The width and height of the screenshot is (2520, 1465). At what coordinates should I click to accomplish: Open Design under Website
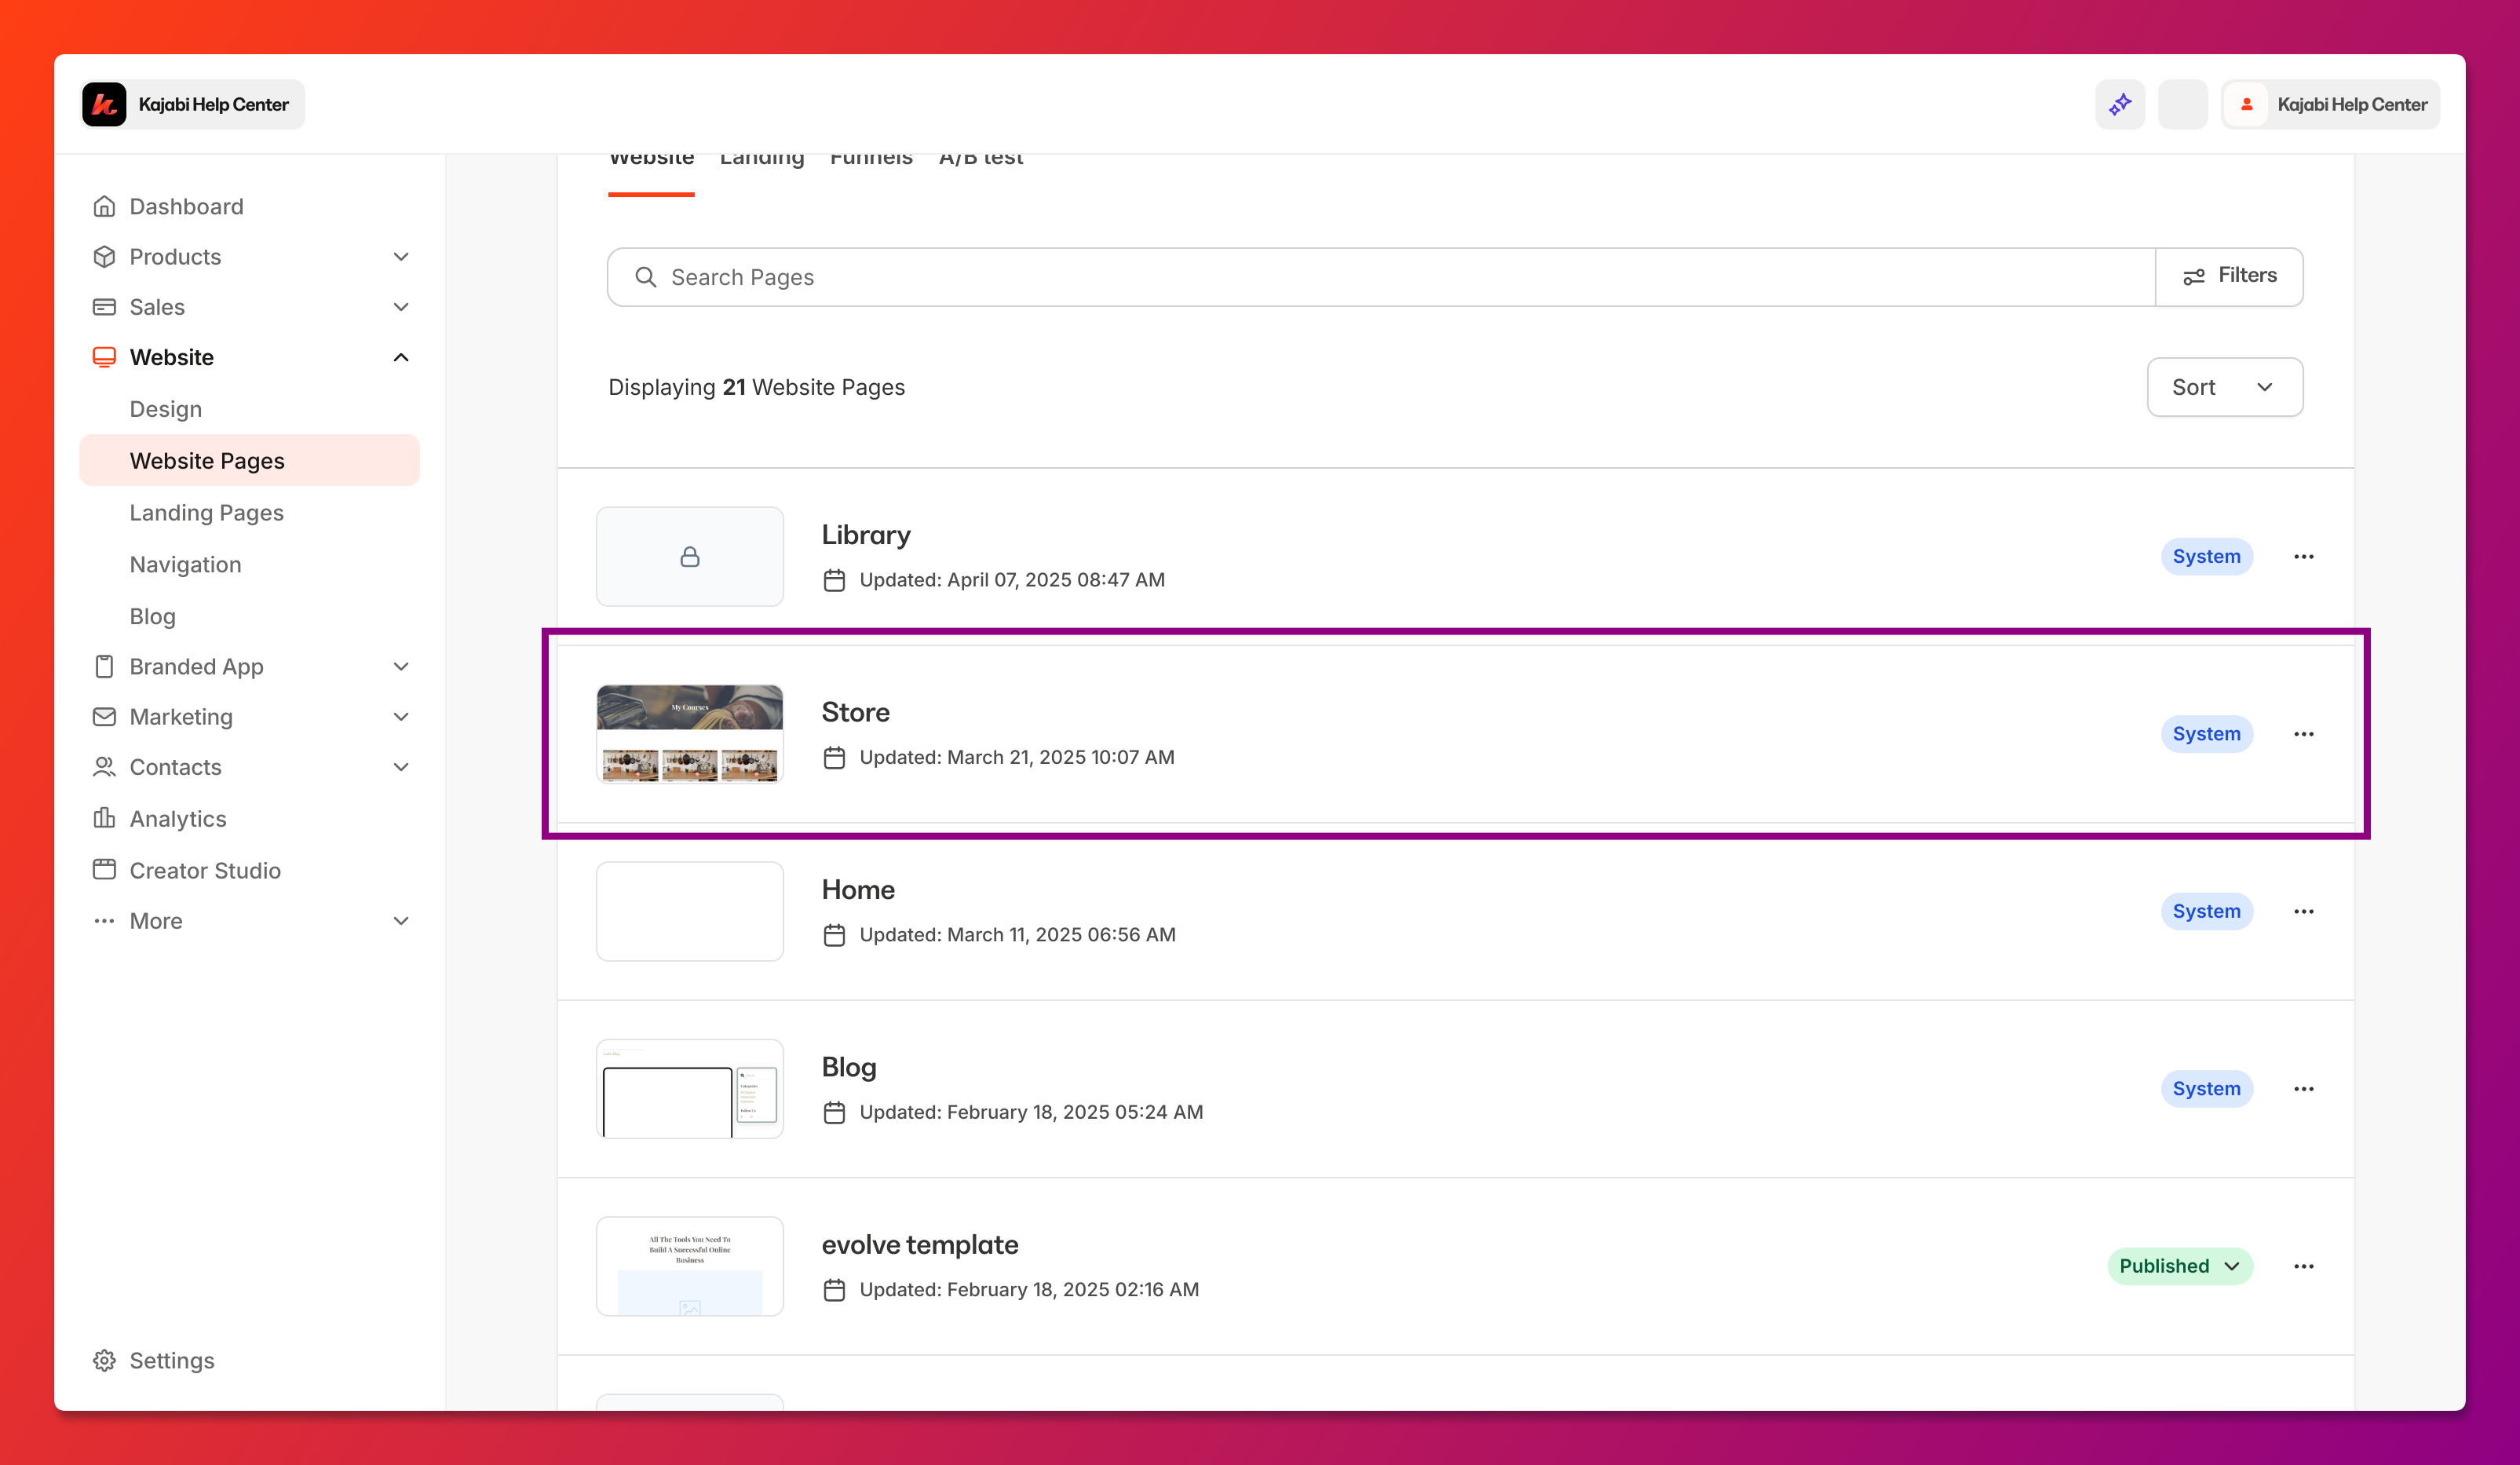pos(166,409)
